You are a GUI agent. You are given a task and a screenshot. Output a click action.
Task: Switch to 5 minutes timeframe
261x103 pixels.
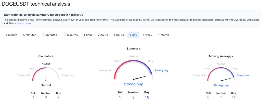click(x=30, y=35)
